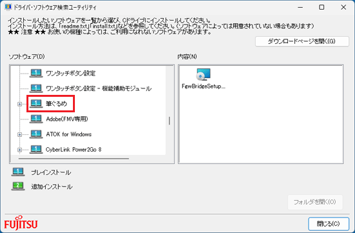Select the FgwBridgeSetup installer icon

203,74
